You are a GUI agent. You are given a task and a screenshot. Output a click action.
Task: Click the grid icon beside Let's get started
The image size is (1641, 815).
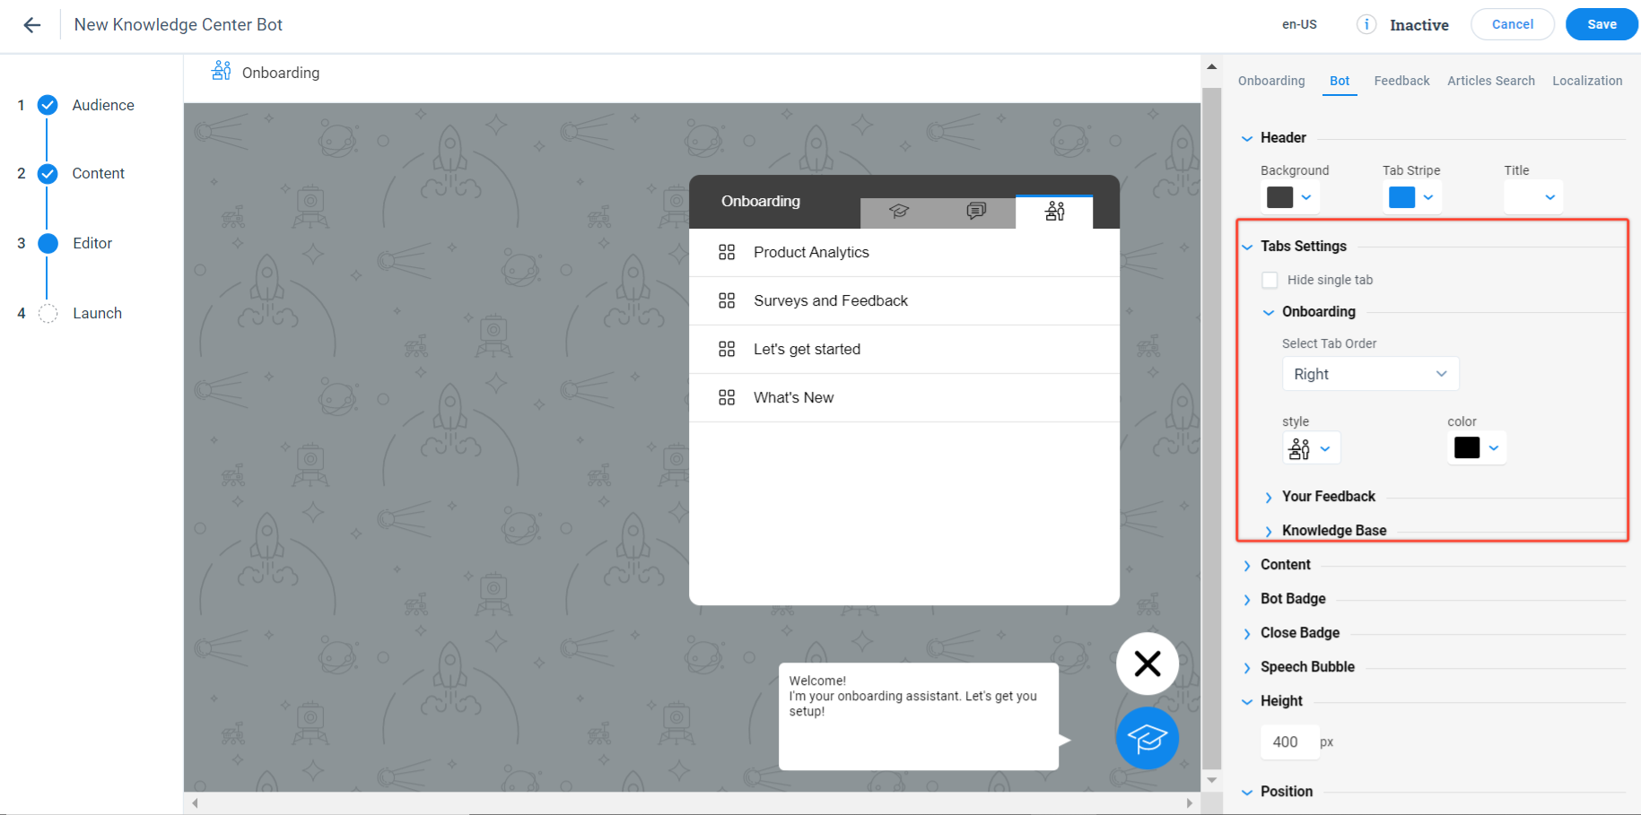tap(727, 349)
